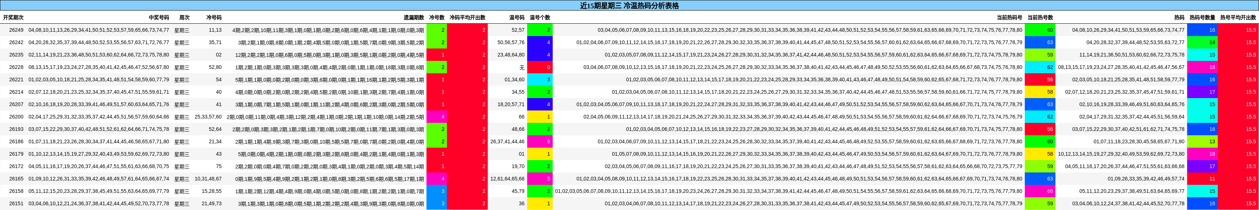Select draw period 26165

pyautogui.click(x=16, y=179)
